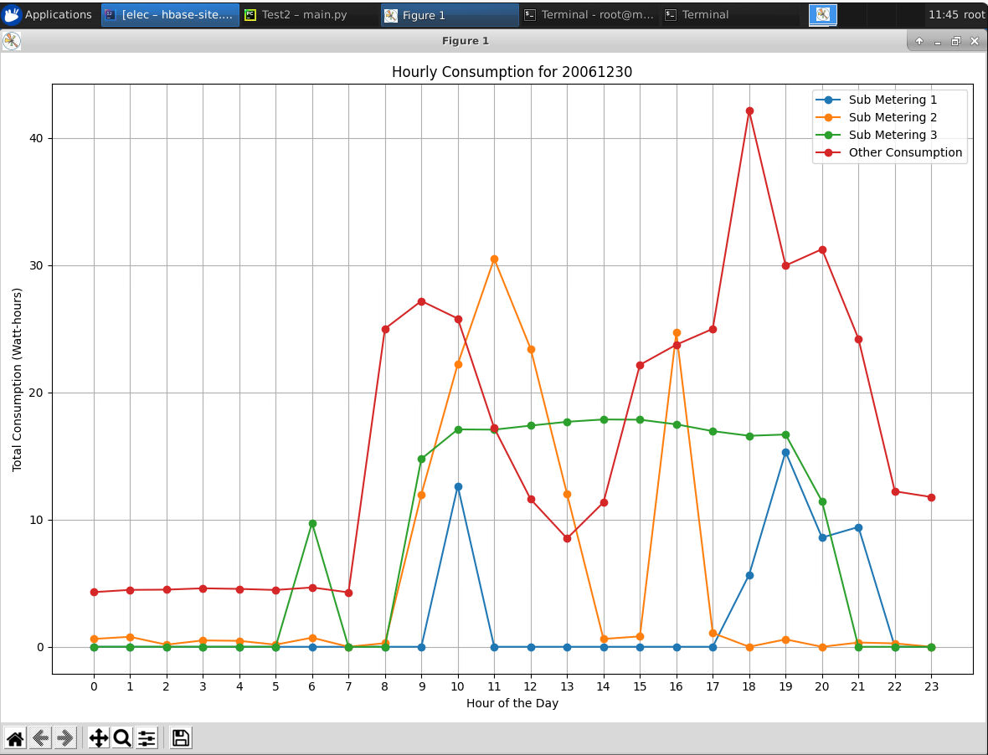Click Other Consumption legend entry

point(905,152)
